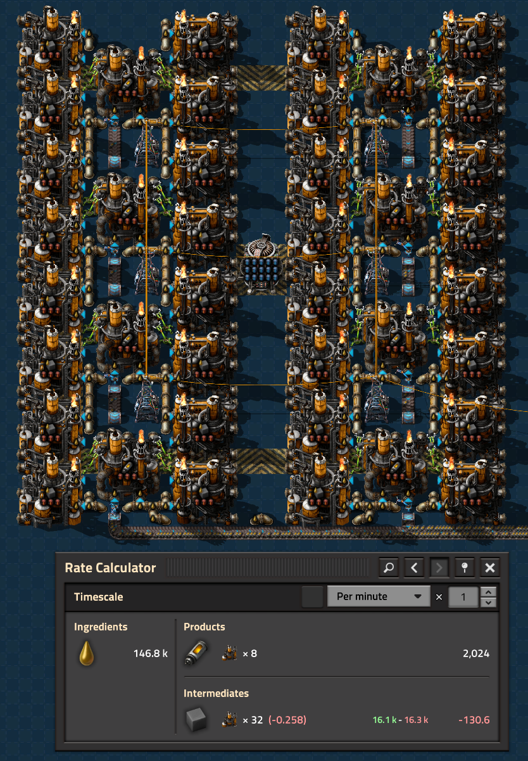The height and width of the screenshot is (761, 528).
Task: Focus the multiplier field showing 1
Action: point(463,597)
